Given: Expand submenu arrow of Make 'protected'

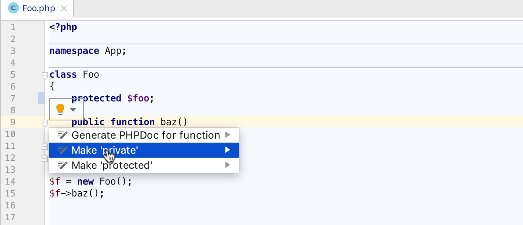Looking at the screenshot, I should coord(227,165).
